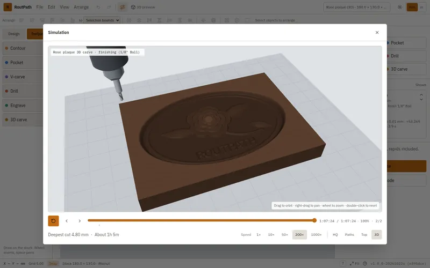430x268 pixels.
Task: Click the Drill button in the right panel
Action: 406,56
